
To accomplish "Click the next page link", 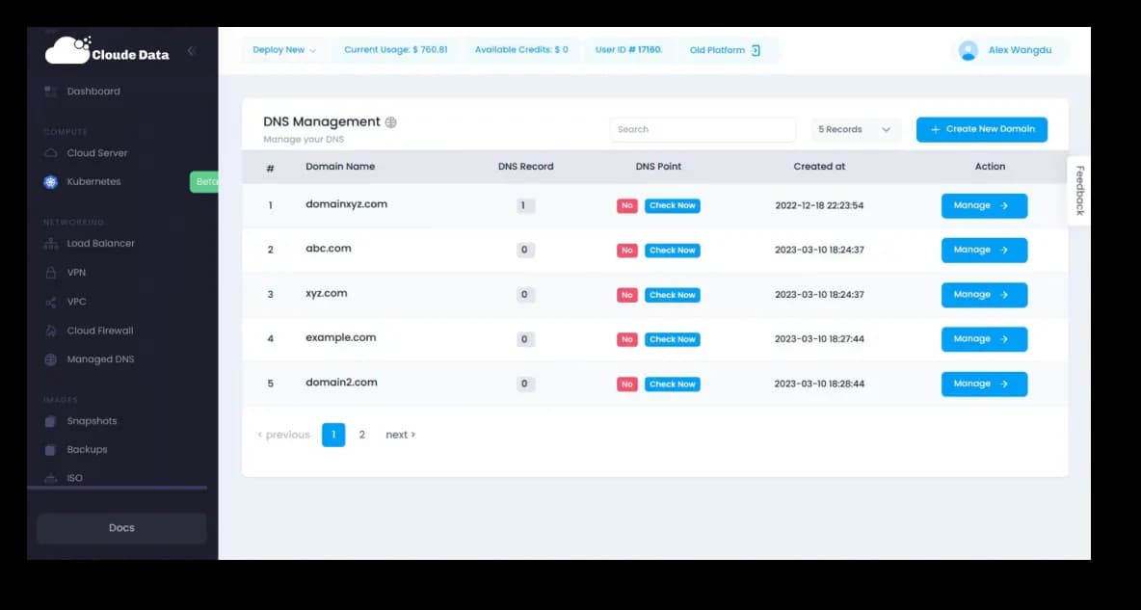I will [400, 435].
